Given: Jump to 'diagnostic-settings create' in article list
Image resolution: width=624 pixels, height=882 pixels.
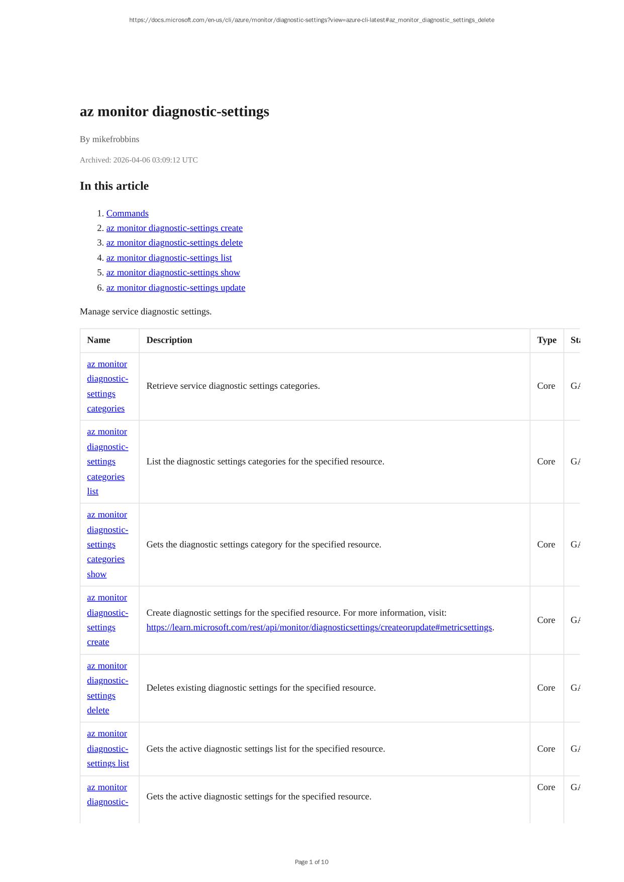Looking at the screenshot, I should pos(174,228).
